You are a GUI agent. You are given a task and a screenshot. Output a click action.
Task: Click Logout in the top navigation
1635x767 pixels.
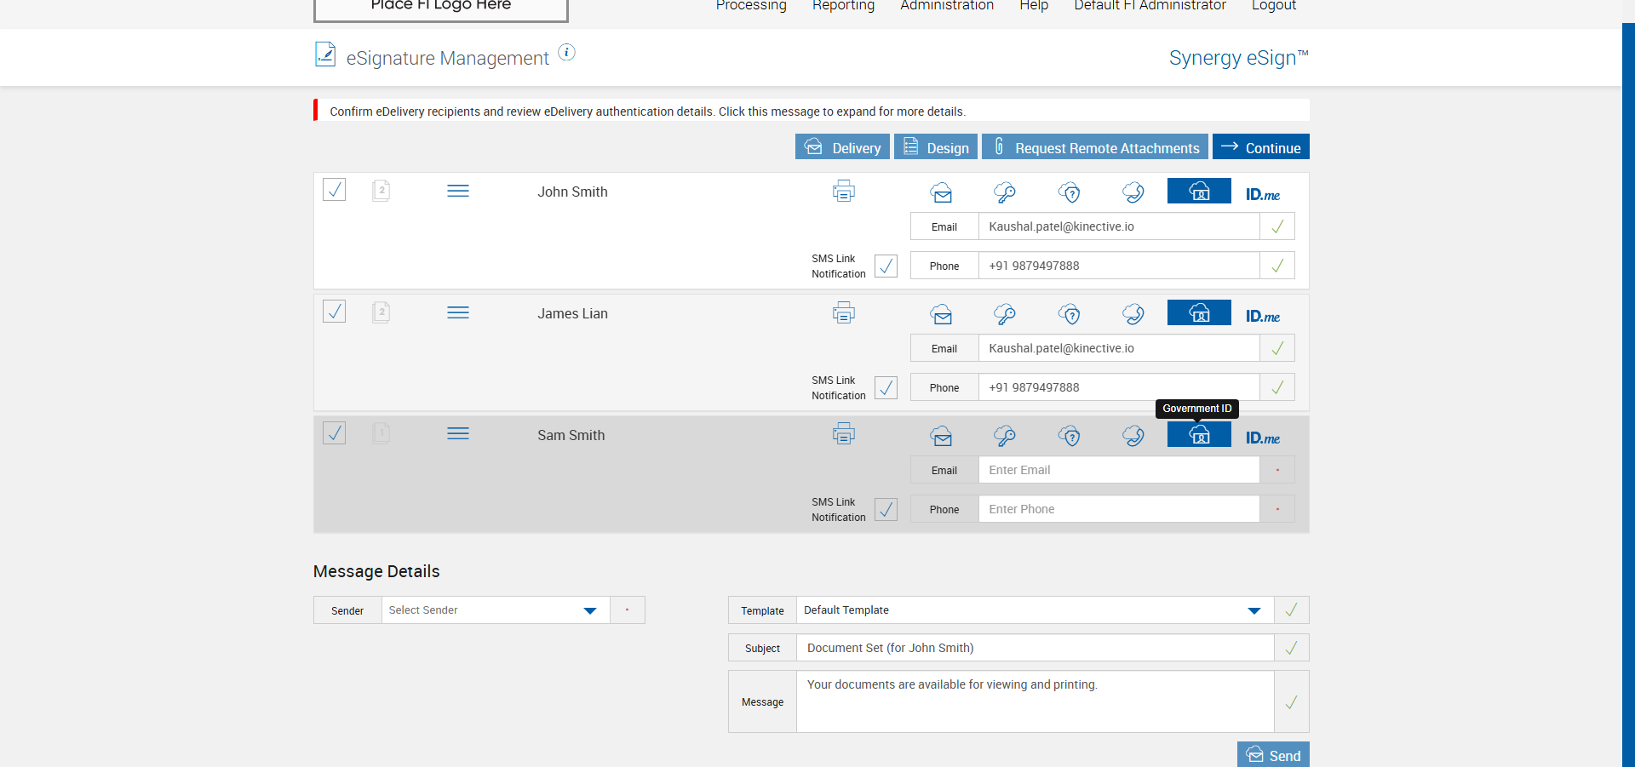coord(1274,5)
